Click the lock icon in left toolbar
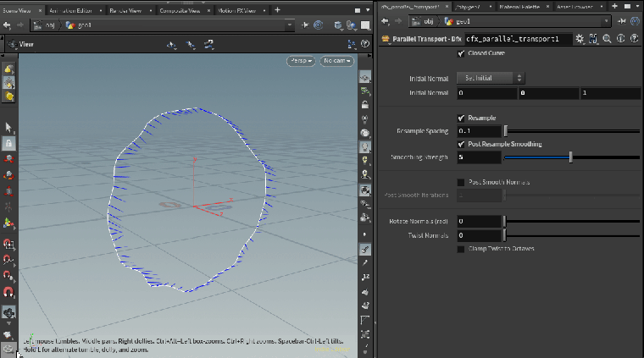The image size is (644, 358). [8, 144]
